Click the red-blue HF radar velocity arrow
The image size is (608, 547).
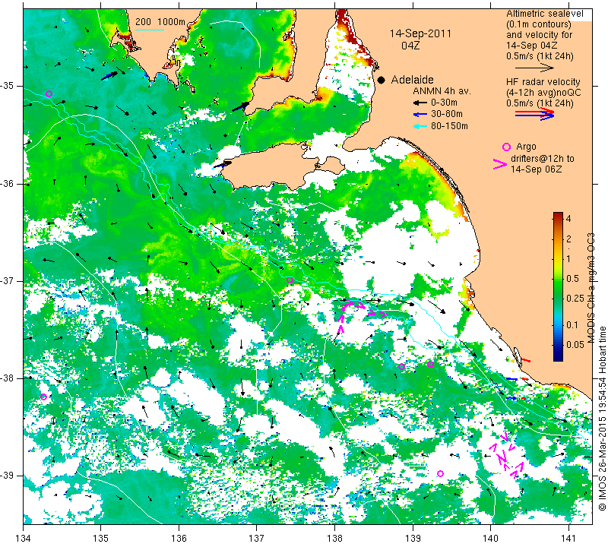coord(534,114)
